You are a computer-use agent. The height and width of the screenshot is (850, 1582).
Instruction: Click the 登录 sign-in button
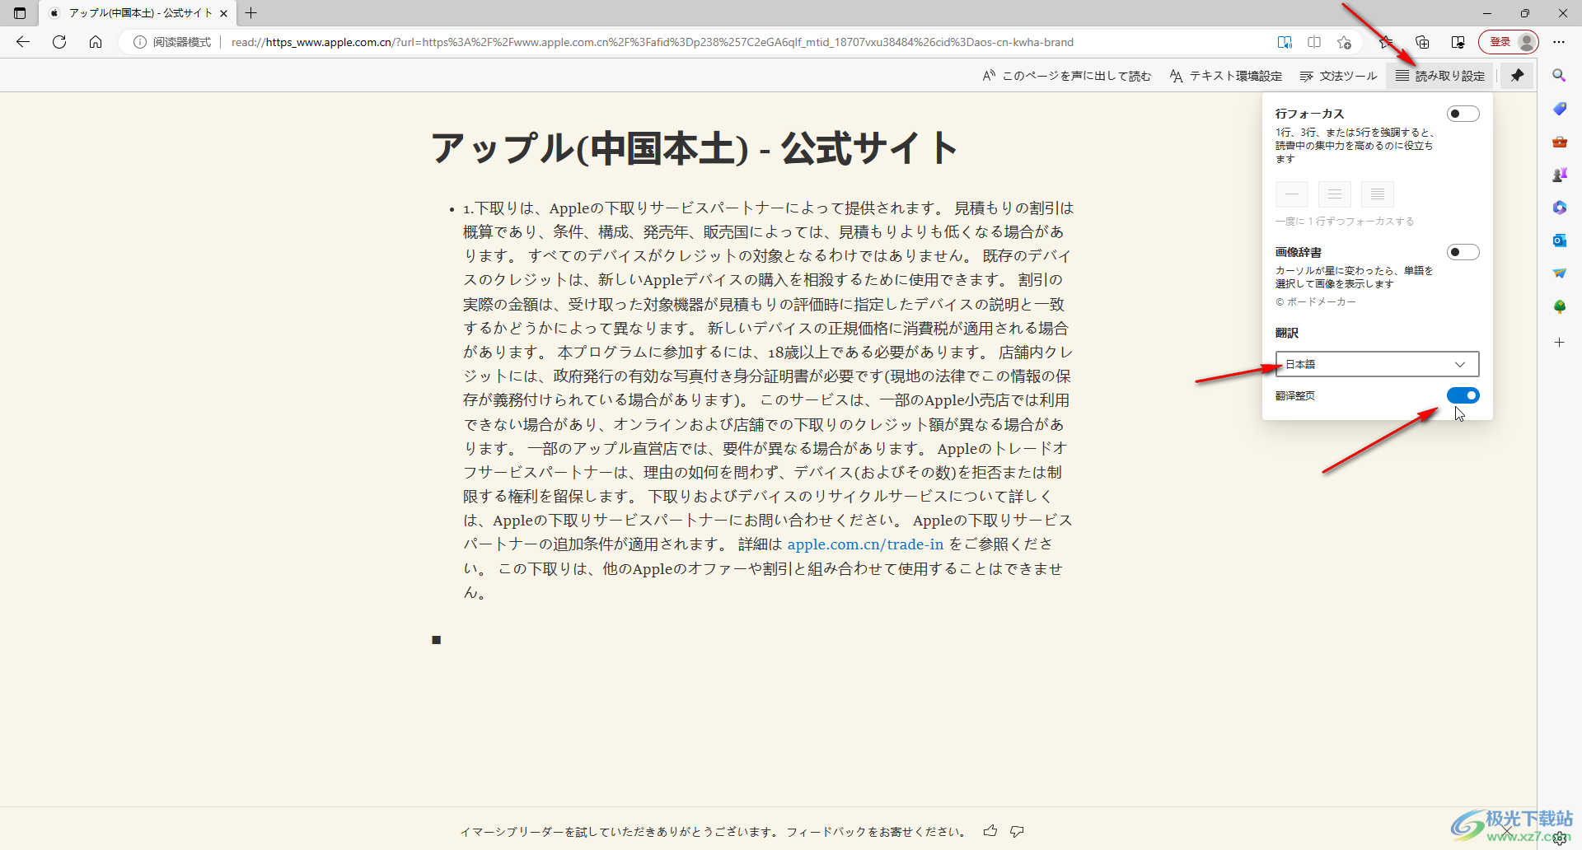coord(1509,42)
